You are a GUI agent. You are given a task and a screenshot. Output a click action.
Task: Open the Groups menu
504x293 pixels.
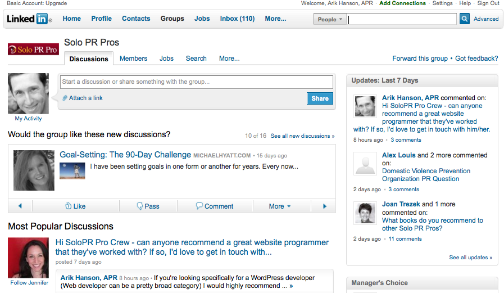172,19
